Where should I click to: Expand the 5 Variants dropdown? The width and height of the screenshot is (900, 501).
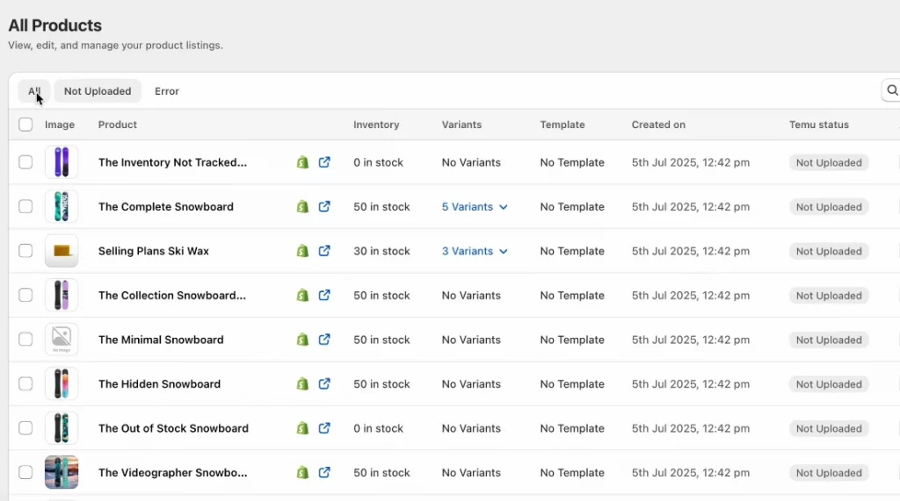[x=475, y=207]
